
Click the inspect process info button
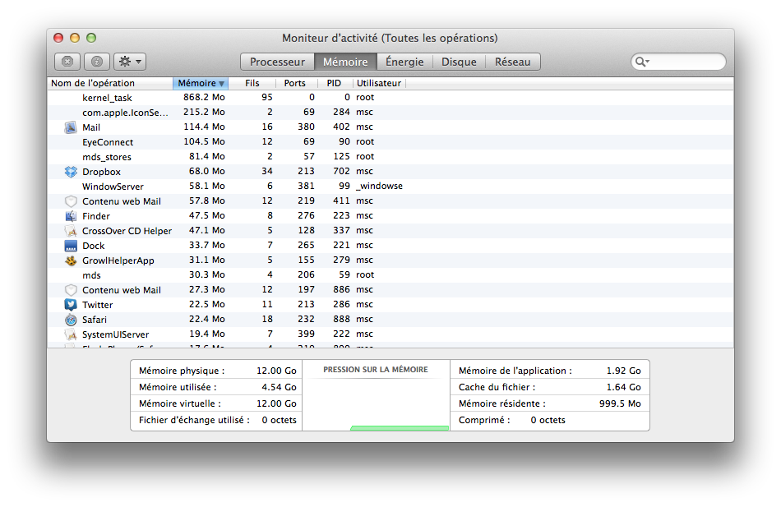click(x=96, y=62)
